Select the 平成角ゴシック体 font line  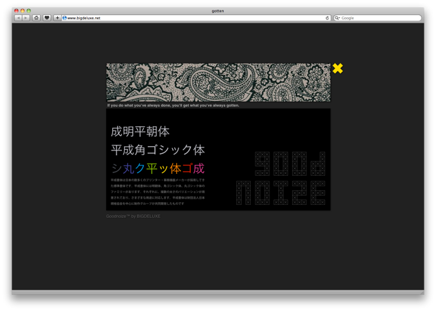click(x=158, y=150)
